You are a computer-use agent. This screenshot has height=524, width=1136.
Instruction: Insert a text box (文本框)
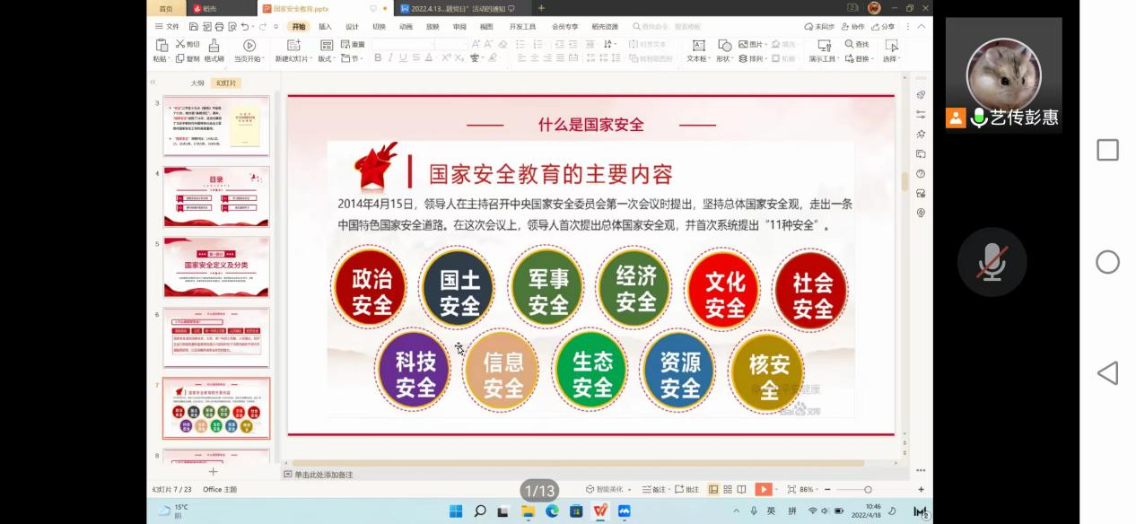[x=697, y=45]
